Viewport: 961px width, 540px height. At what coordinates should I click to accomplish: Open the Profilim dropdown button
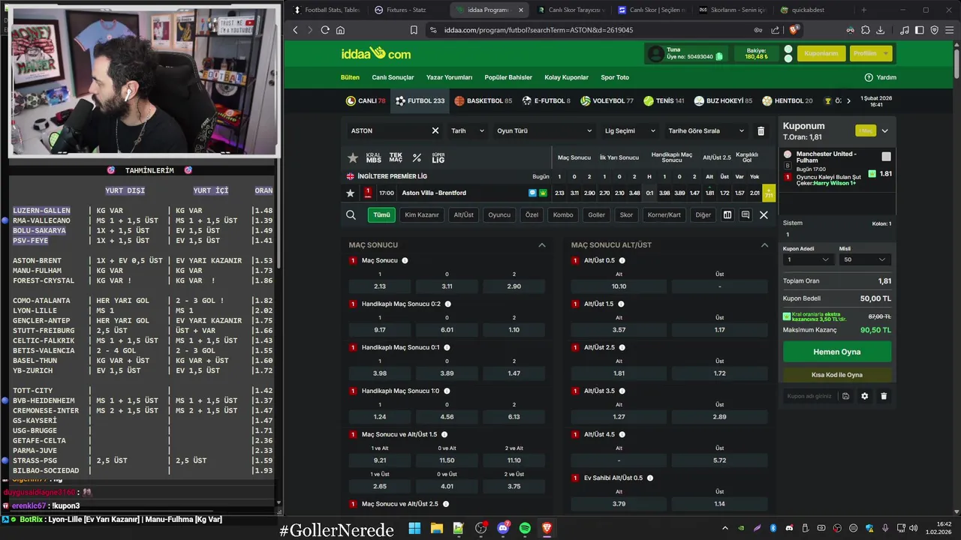(x=870, y=53)
